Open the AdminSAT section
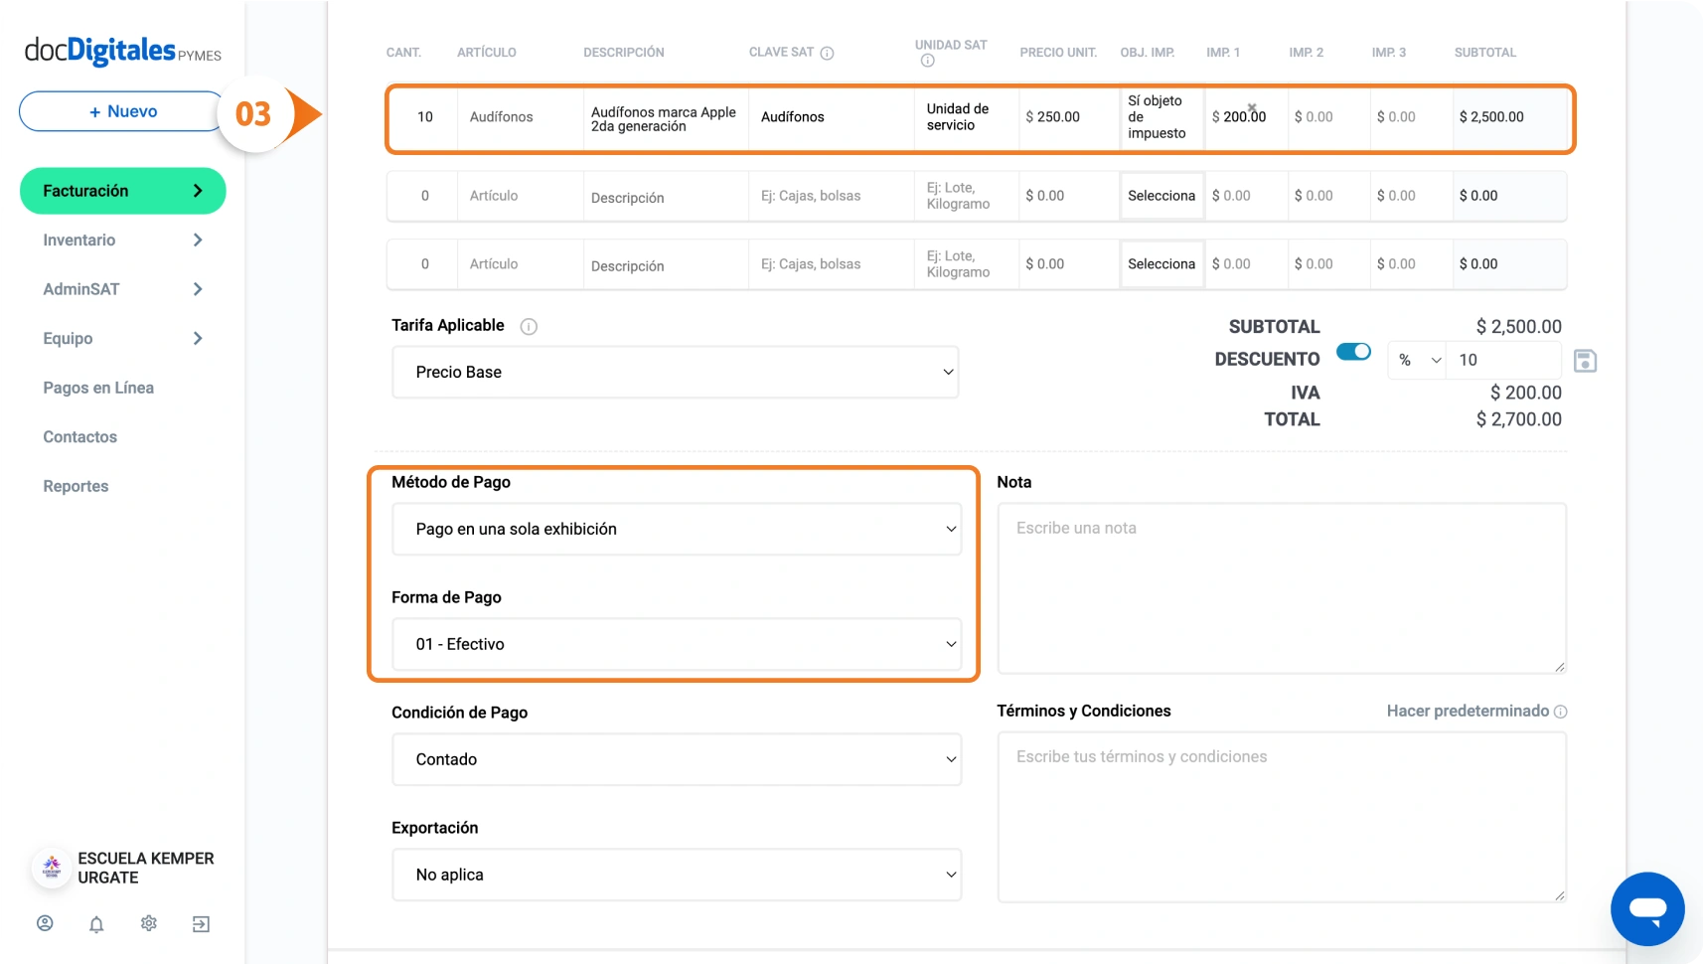The image size is (1703, 964). click(x=81, y=289)
